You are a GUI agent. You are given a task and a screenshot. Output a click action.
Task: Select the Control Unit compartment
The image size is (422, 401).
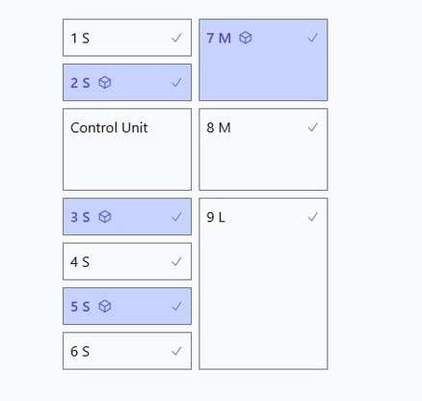point(127,149)
